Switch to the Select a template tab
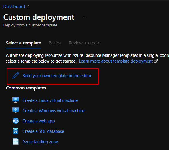The image size is (169, 150). coord(23,43)
